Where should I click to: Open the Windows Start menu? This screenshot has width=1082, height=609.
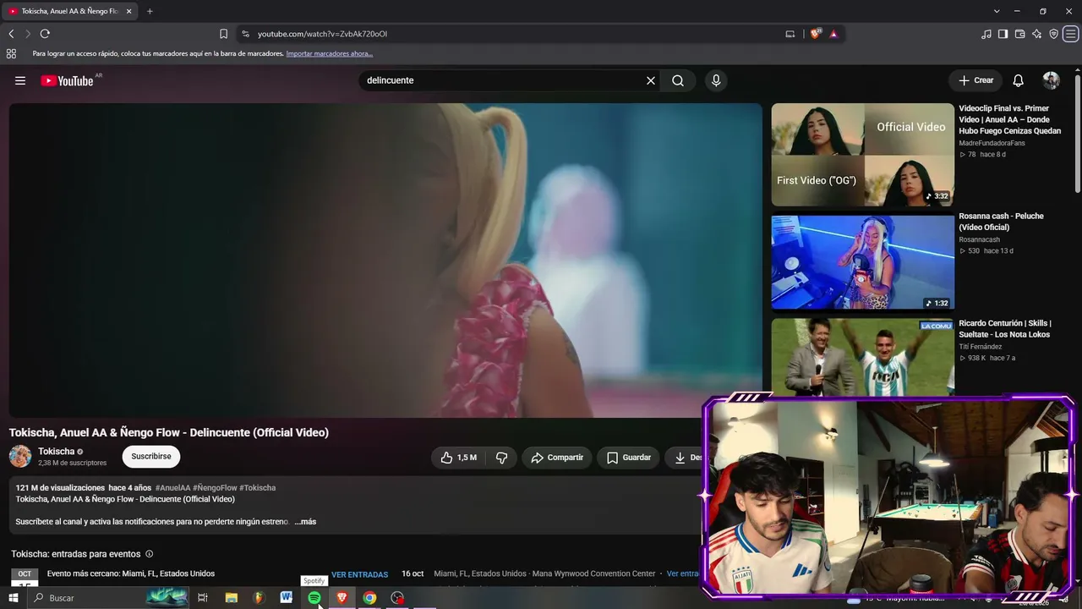click(x=13, y=598)
